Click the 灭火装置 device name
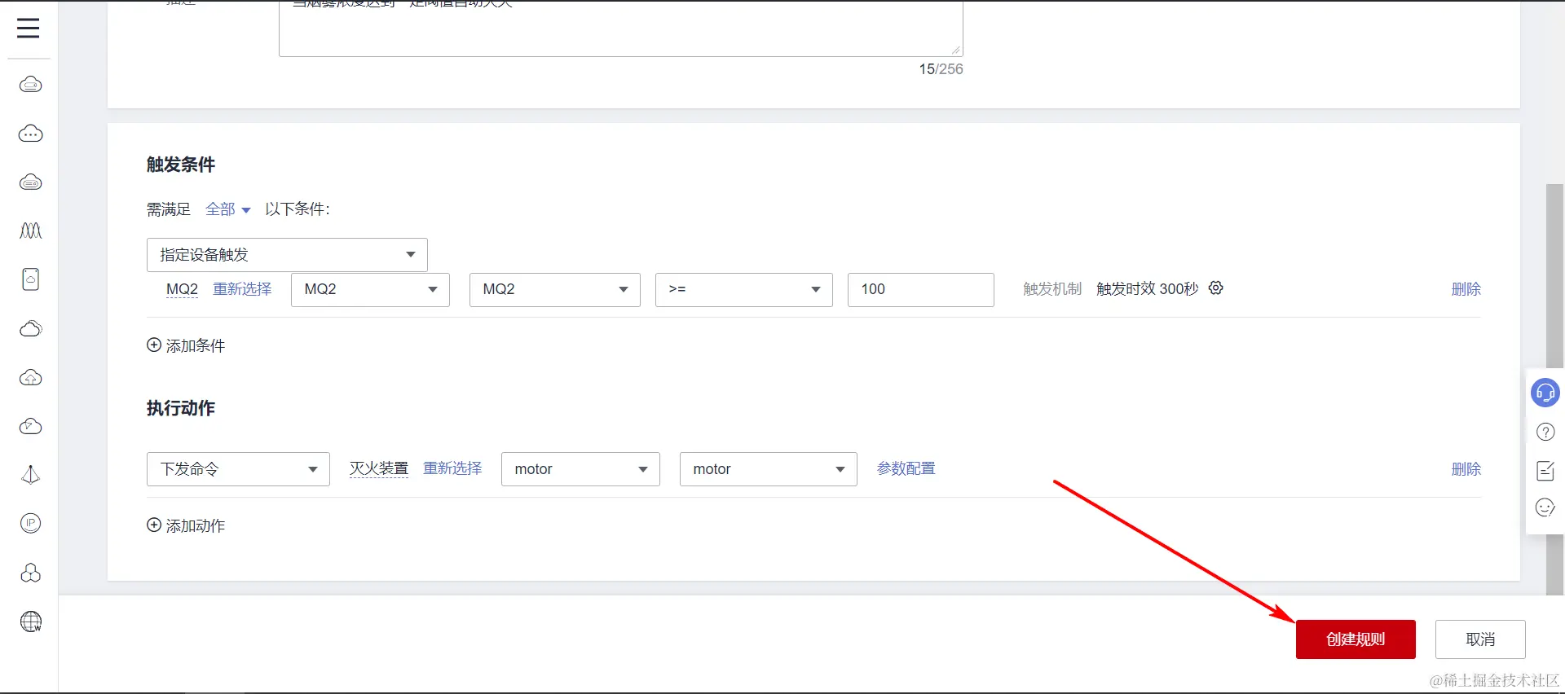The image size is (1565, 694). [379, 468]
